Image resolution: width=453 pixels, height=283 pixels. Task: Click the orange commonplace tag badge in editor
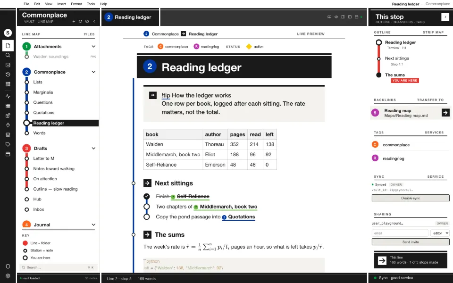coord(160,47)
